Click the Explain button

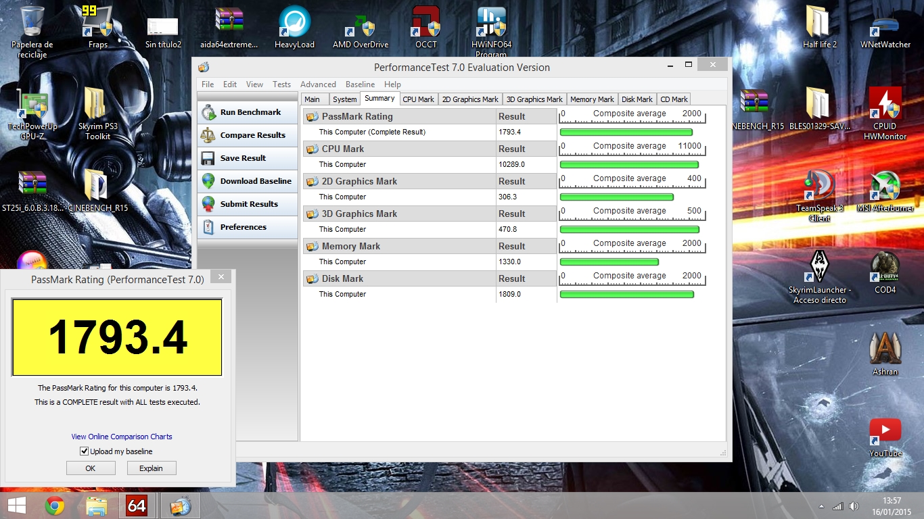pyautogui.click(x=151, y=468)
